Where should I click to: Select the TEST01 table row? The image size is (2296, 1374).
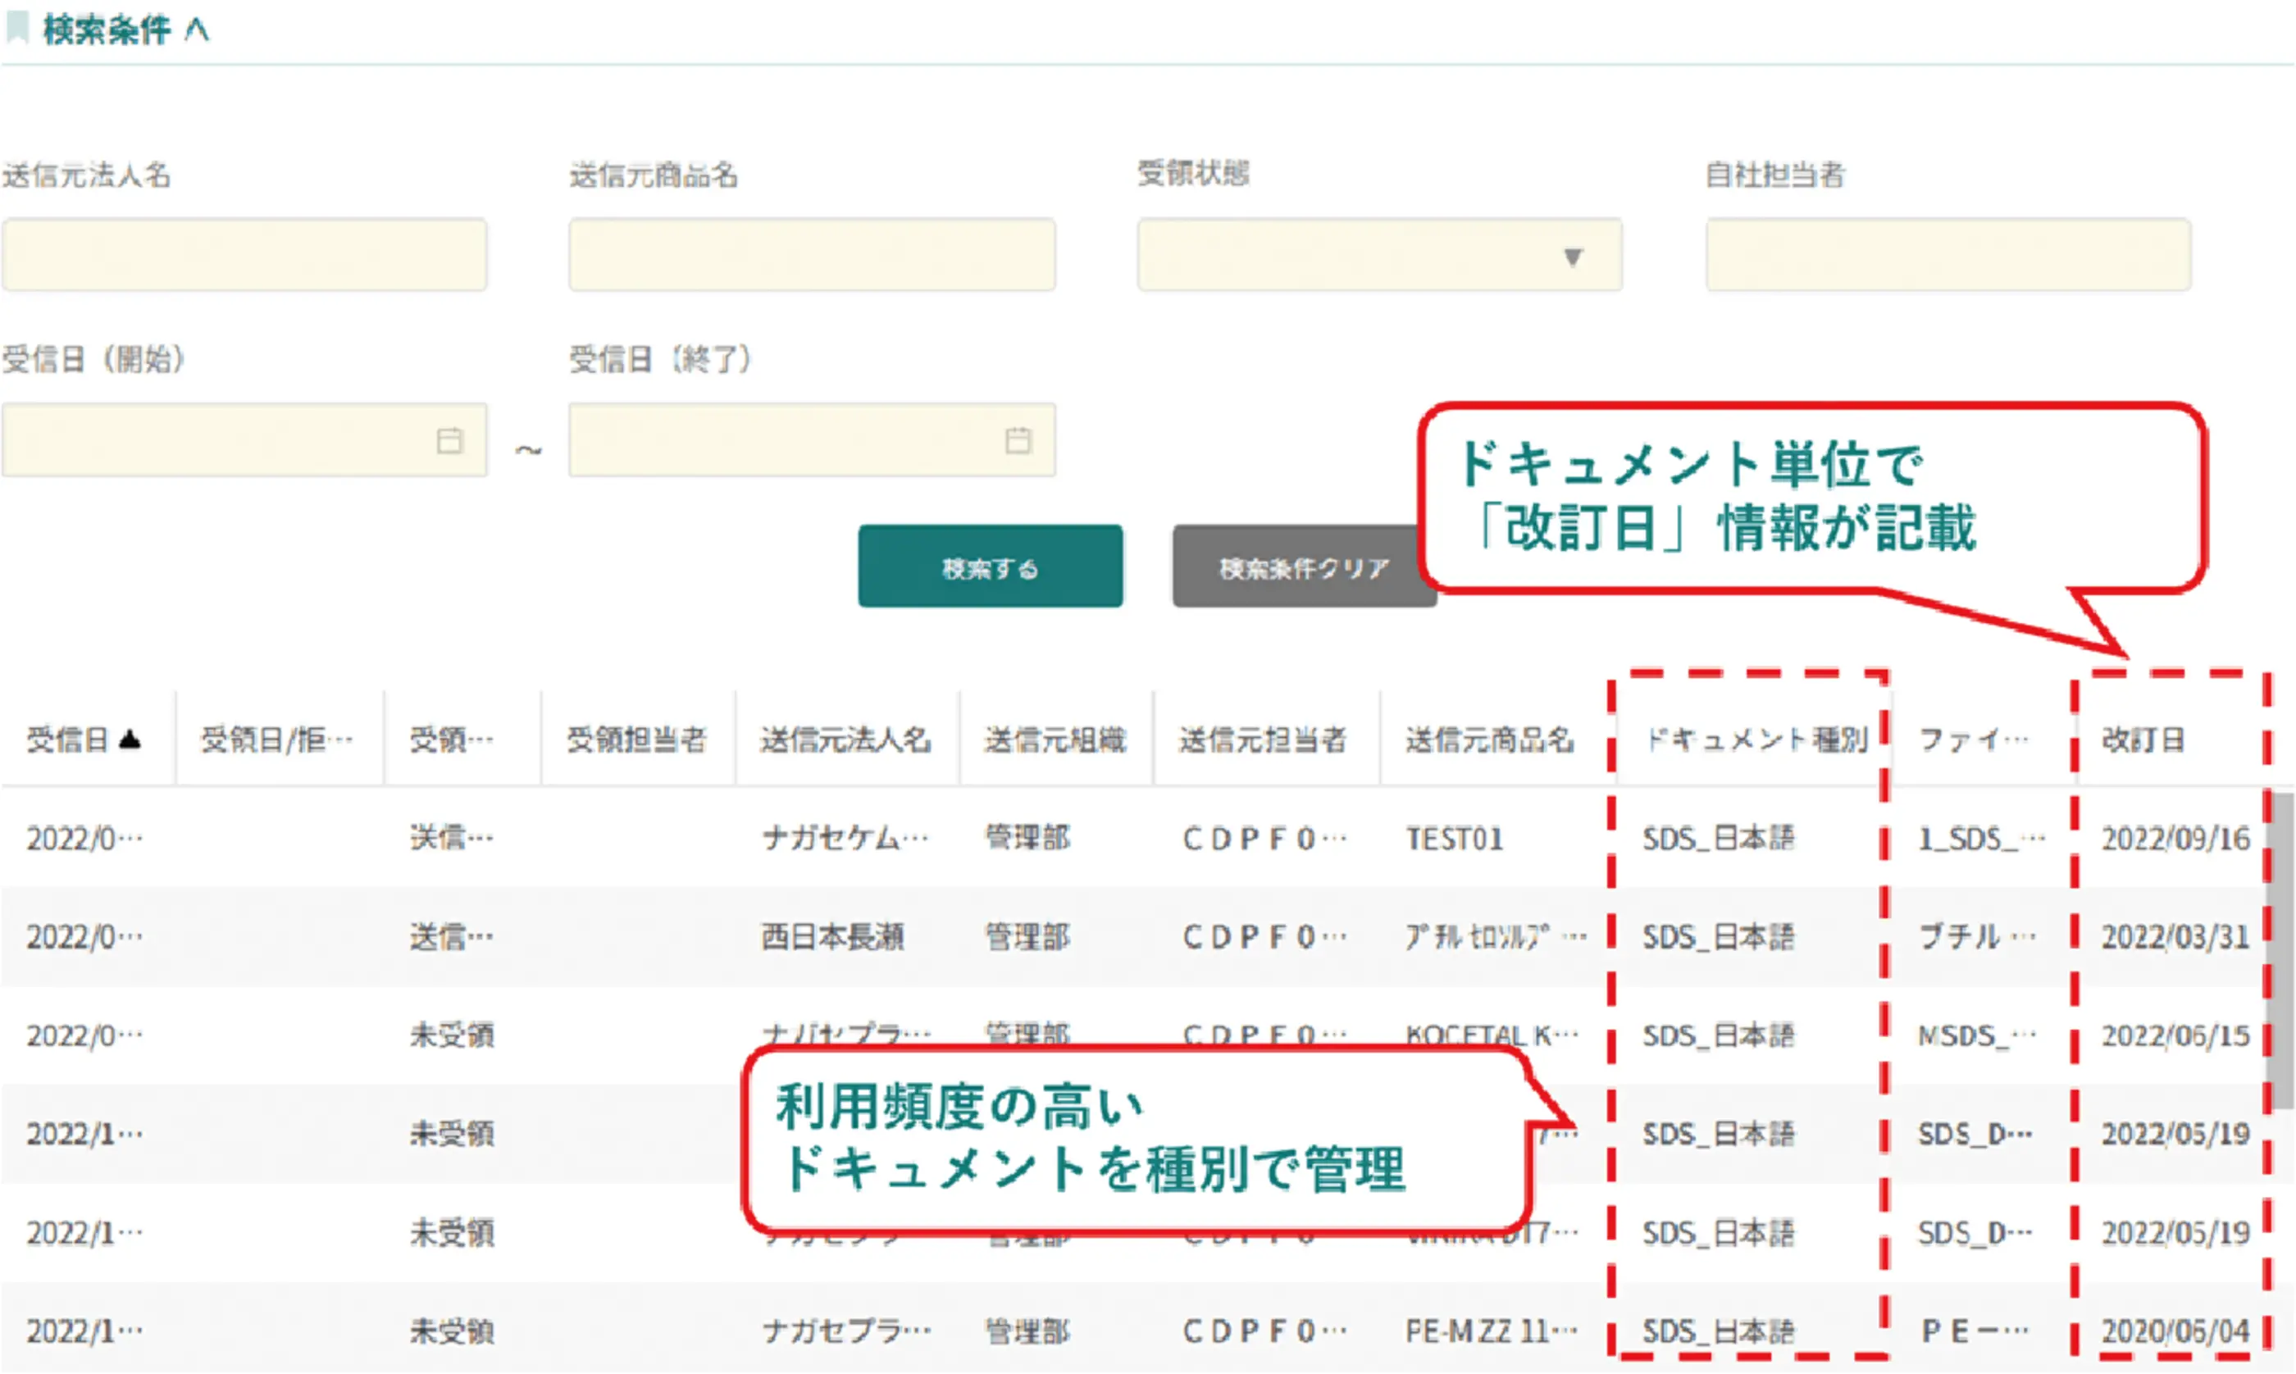pos(1454,839)
